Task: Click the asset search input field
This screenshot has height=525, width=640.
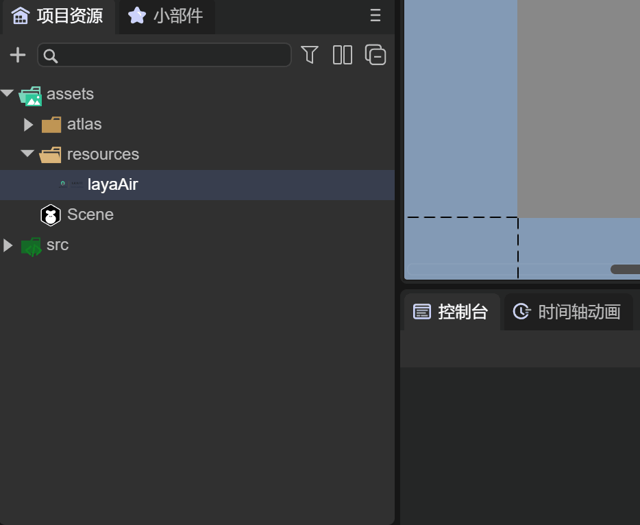Action: (164, 55)
